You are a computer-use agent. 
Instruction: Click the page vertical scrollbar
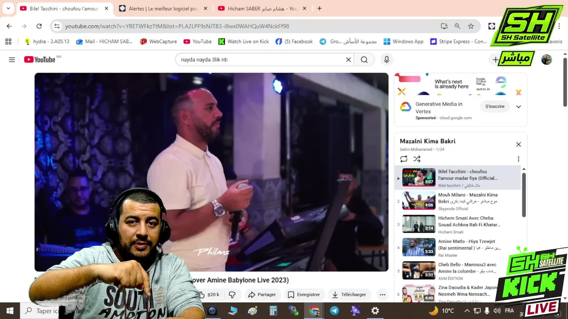pos(565,81)
